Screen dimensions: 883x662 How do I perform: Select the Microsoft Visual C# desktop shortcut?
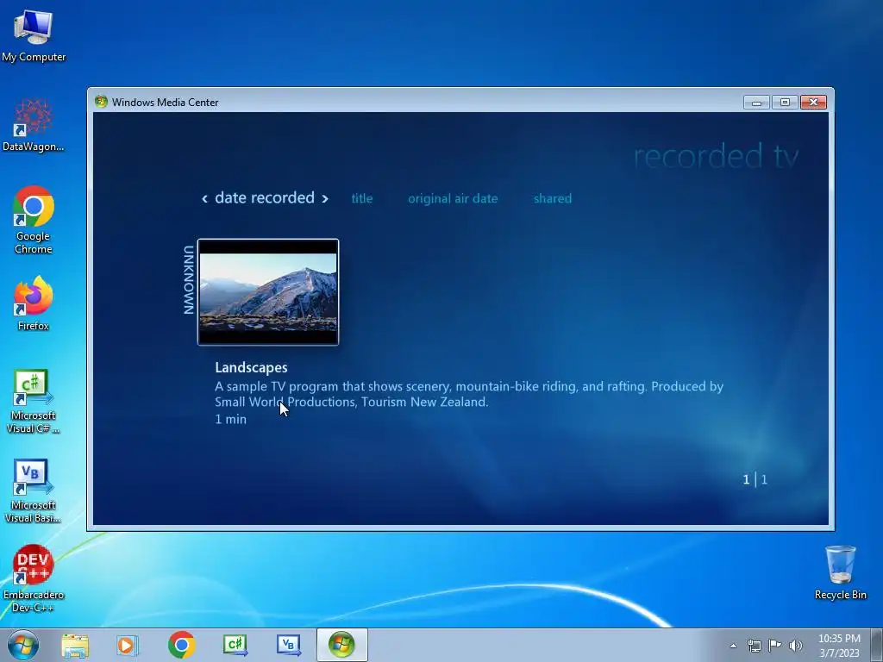pyautogui.click(x=34, y=402)
